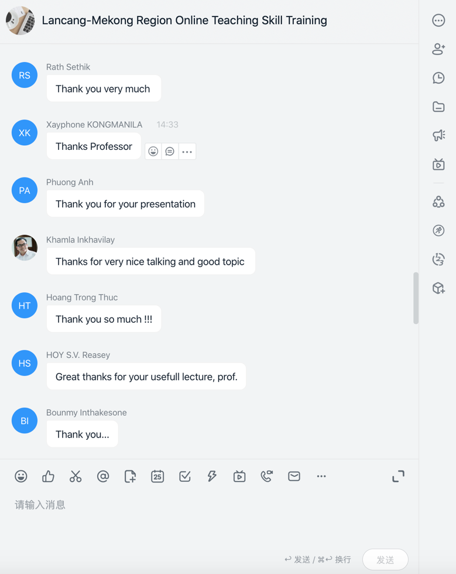Open the calendar schedule icon
Image resolution: width=456 pixels, height=574 pixels.
tap(157, 476)
